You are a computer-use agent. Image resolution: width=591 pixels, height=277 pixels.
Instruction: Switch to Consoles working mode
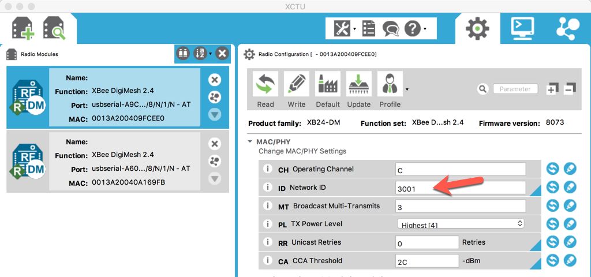[522, 29]
